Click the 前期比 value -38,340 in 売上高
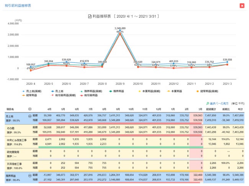Viewport: 249px width, 186px height. 225,120
